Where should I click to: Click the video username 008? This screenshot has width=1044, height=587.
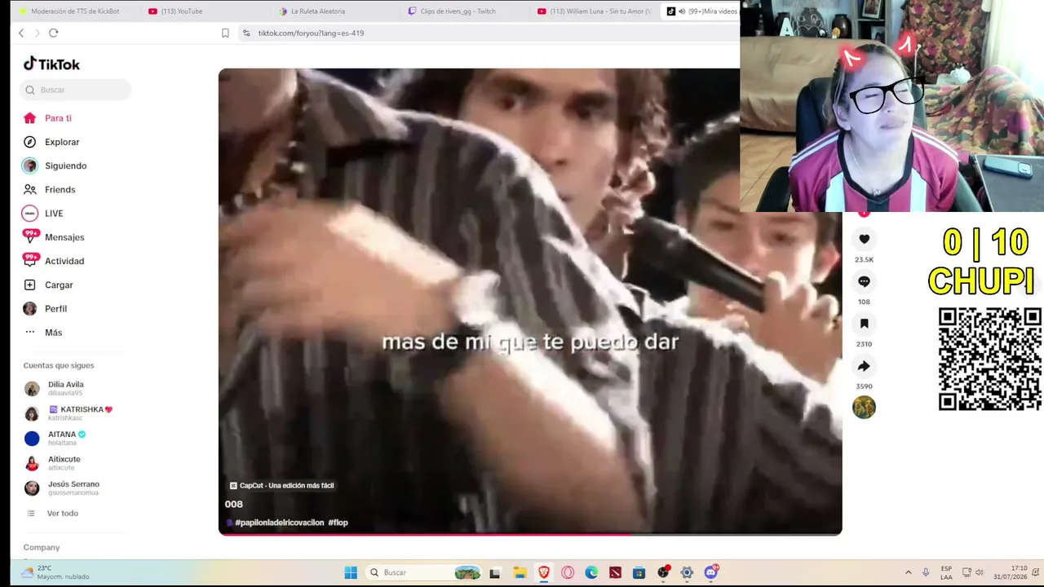point(234,504)
